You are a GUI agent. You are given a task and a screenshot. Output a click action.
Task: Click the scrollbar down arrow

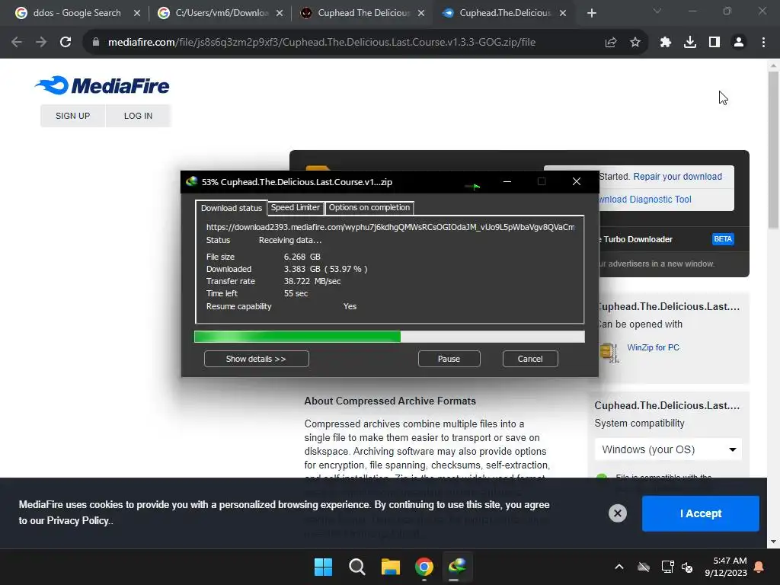(x=773, y=542)
